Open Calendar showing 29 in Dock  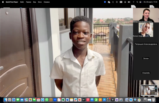(38, 100)
